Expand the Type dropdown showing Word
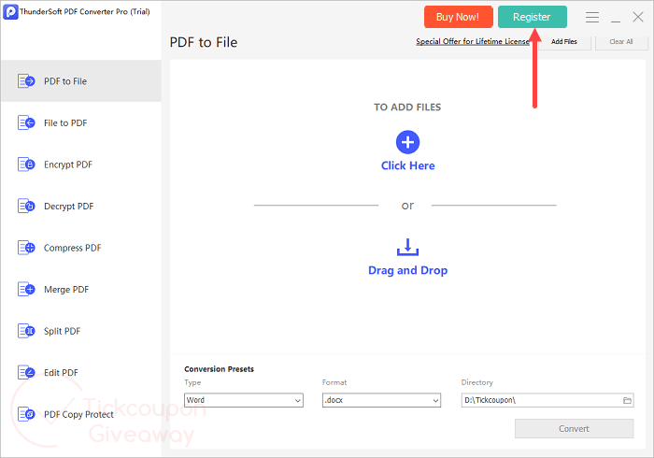 tap(244, 400)
